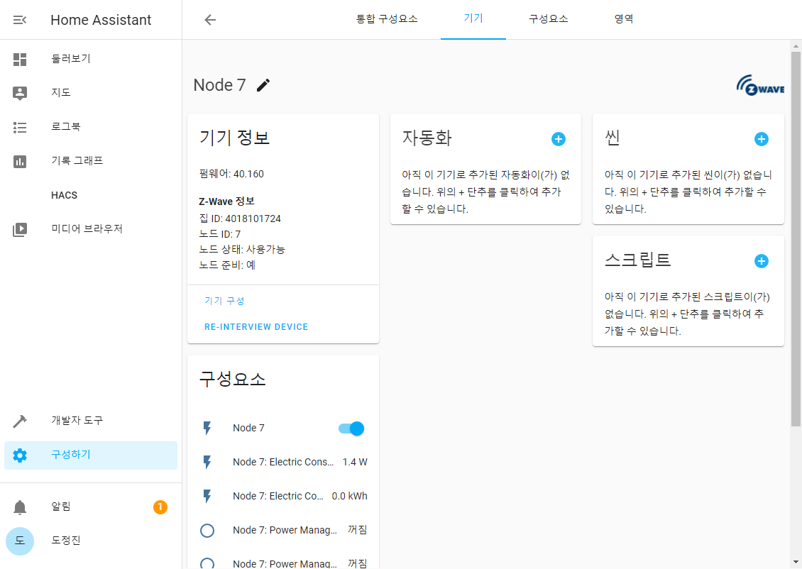
Task: Click the 노드 ID: 7 text
Action: click(x=219, y=234)
